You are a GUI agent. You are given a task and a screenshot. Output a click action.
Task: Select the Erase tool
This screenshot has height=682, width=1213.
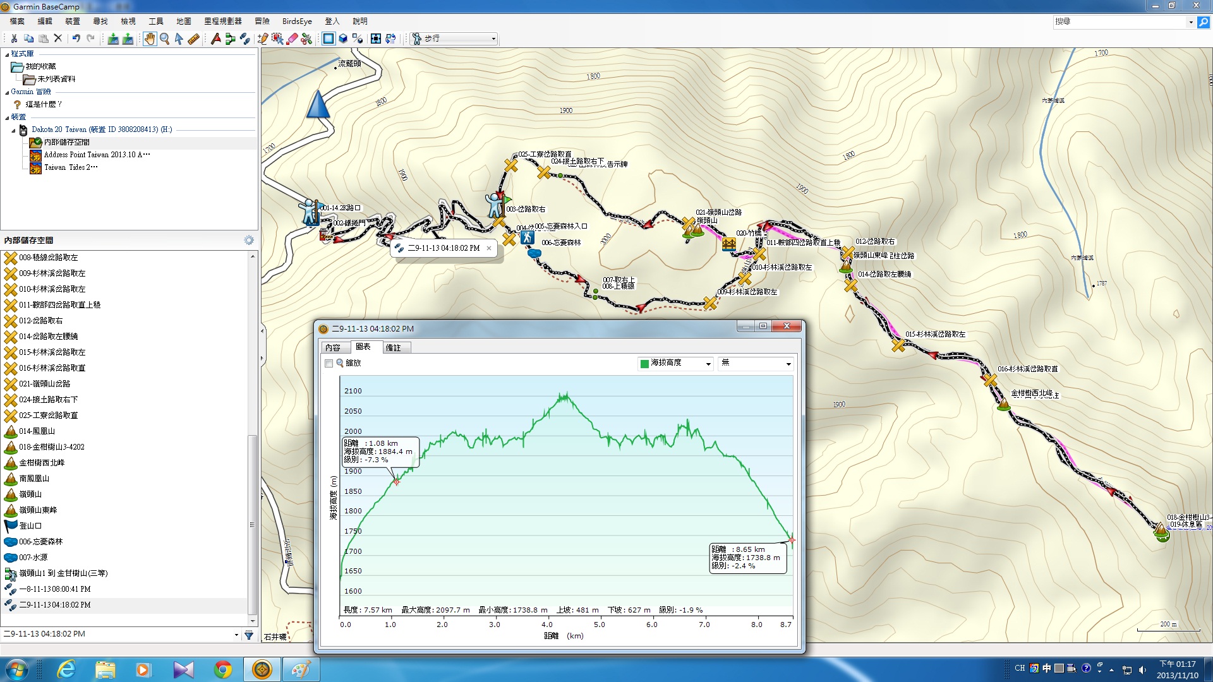pyautogui.click(x=292, y=39)
